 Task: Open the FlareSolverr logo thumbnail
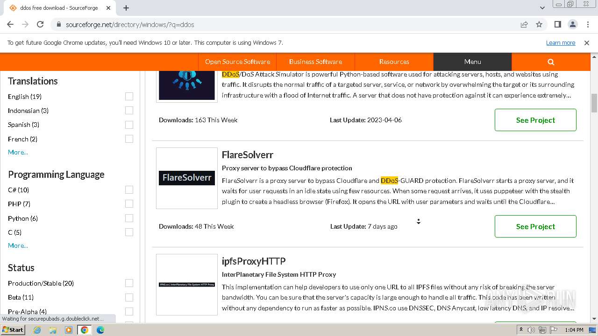[x=187, y=178]
